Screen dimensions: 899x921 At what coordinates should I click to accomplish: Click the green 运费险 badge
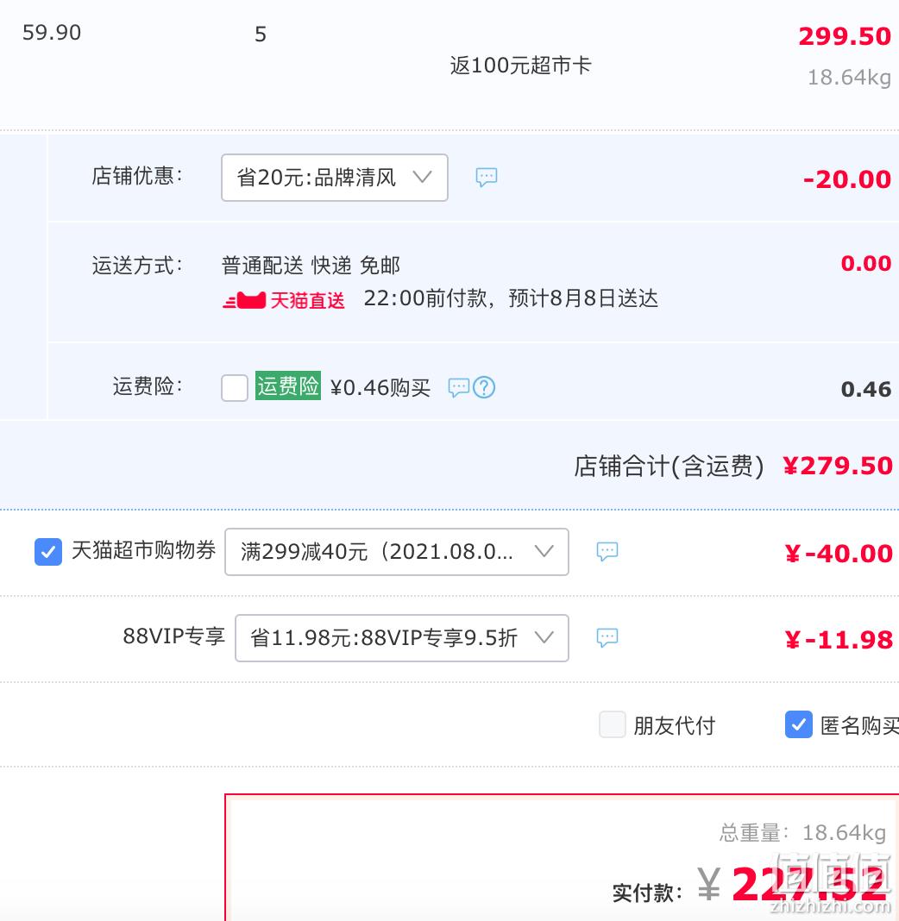tap(287, 386)
